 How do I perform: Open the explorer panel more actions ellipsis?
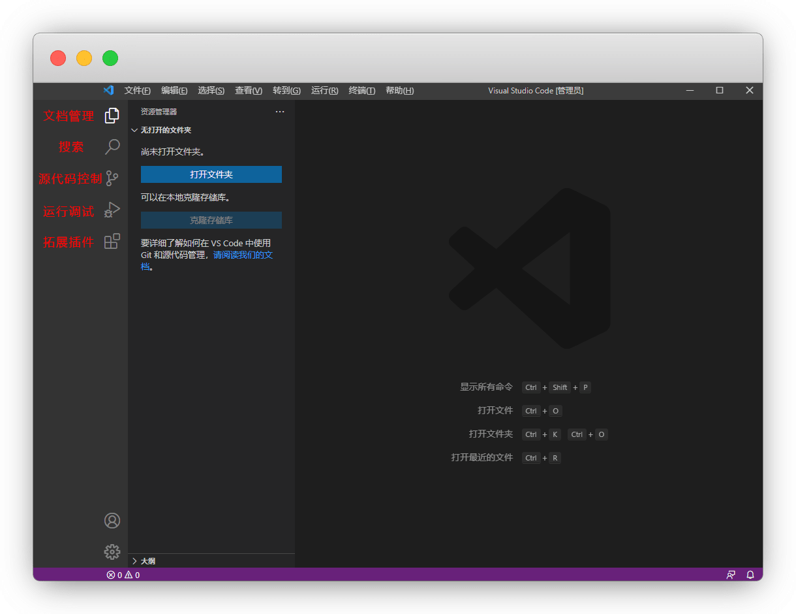click(280, 112)
